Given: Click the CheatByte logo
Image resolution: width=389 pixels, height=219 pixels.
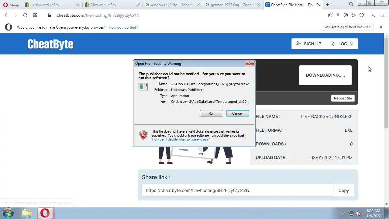Looking at the screenshot, I should click(x=50, y=44).
